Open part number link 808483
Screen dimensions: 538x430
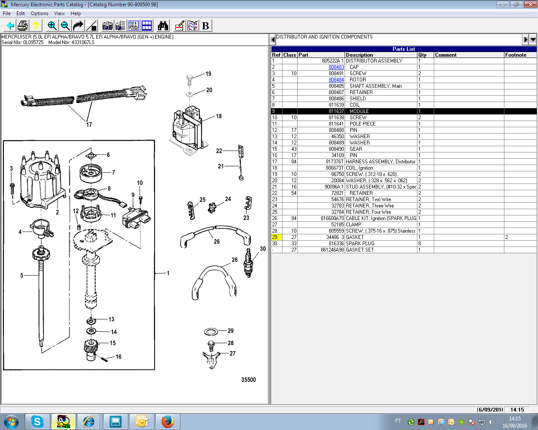[x=336, y=67]
